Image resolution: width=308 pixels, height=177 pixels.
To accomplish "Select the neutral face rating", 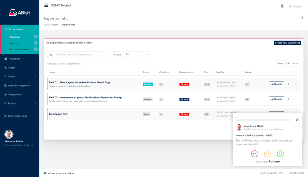I will click(x=267, y=154).
